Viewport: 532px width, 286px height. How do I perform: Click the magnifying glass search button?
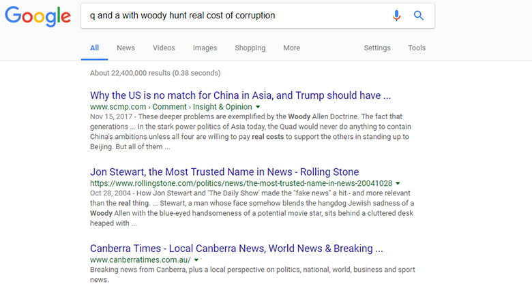pos(419,16)
